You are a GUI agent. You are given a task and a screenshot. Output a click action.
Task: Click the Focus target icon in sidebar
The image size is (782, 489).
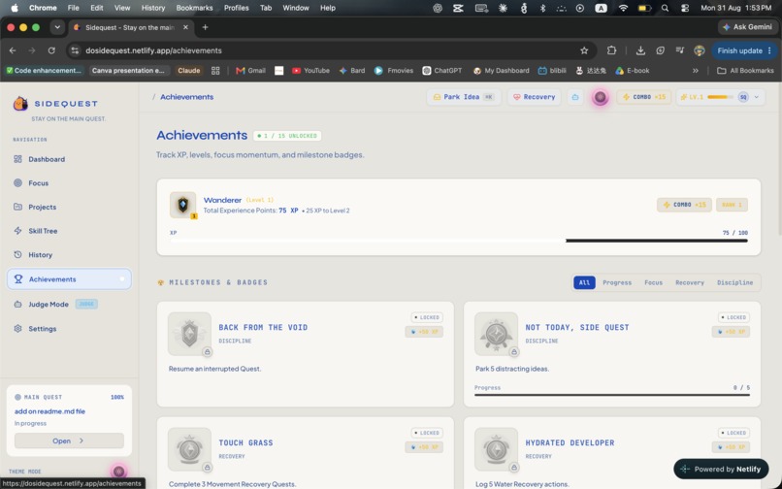[x=18, y=183]
